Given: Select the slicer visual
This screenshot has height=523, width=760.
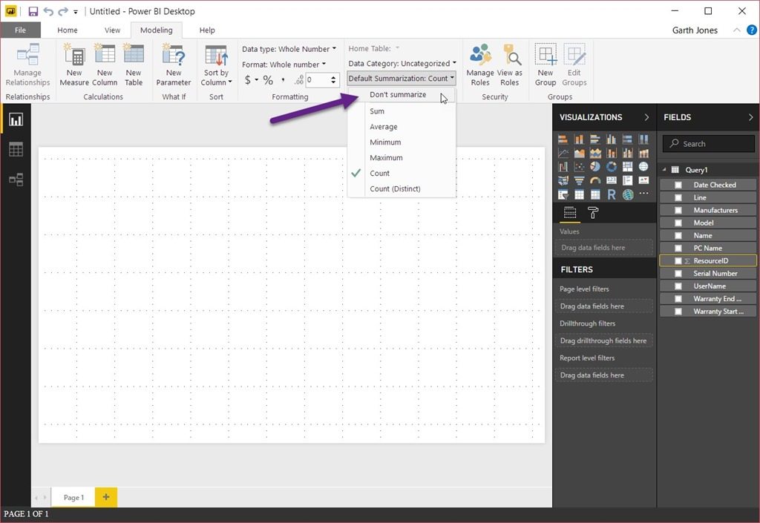Looking at the screenshot, I should 563,194.
